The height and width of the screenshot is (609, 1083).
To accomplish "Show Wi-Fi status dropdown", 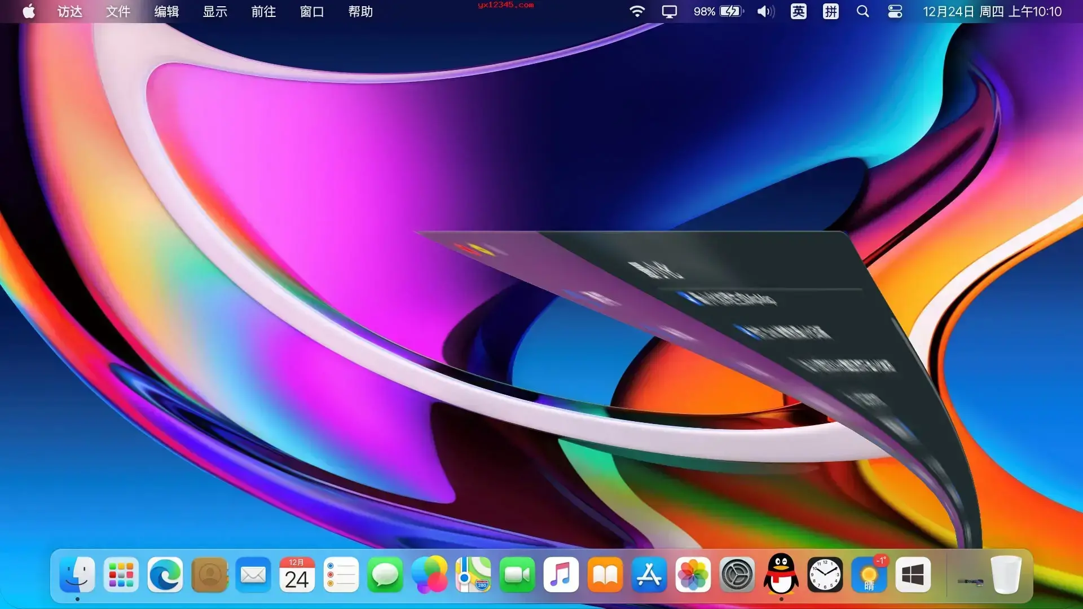I will tap(637, 11).
